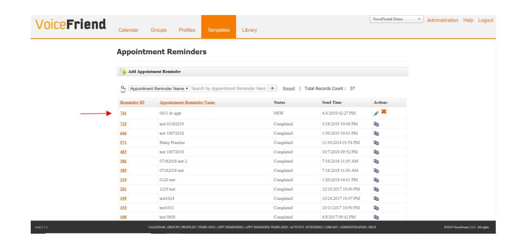Open reminder ID 219

[123, 180]
